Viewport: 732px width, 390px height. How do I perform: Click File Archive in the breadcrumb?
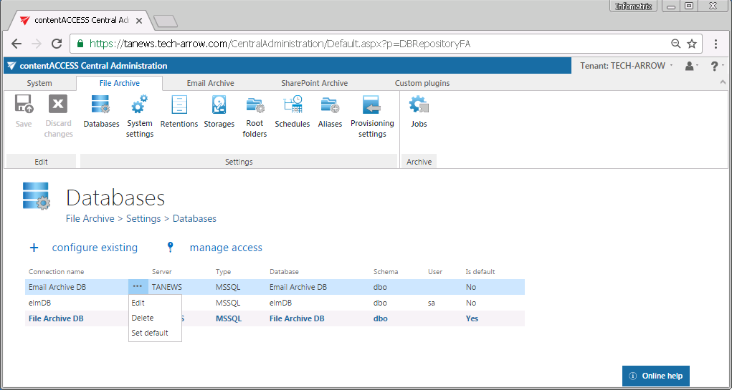90,218
